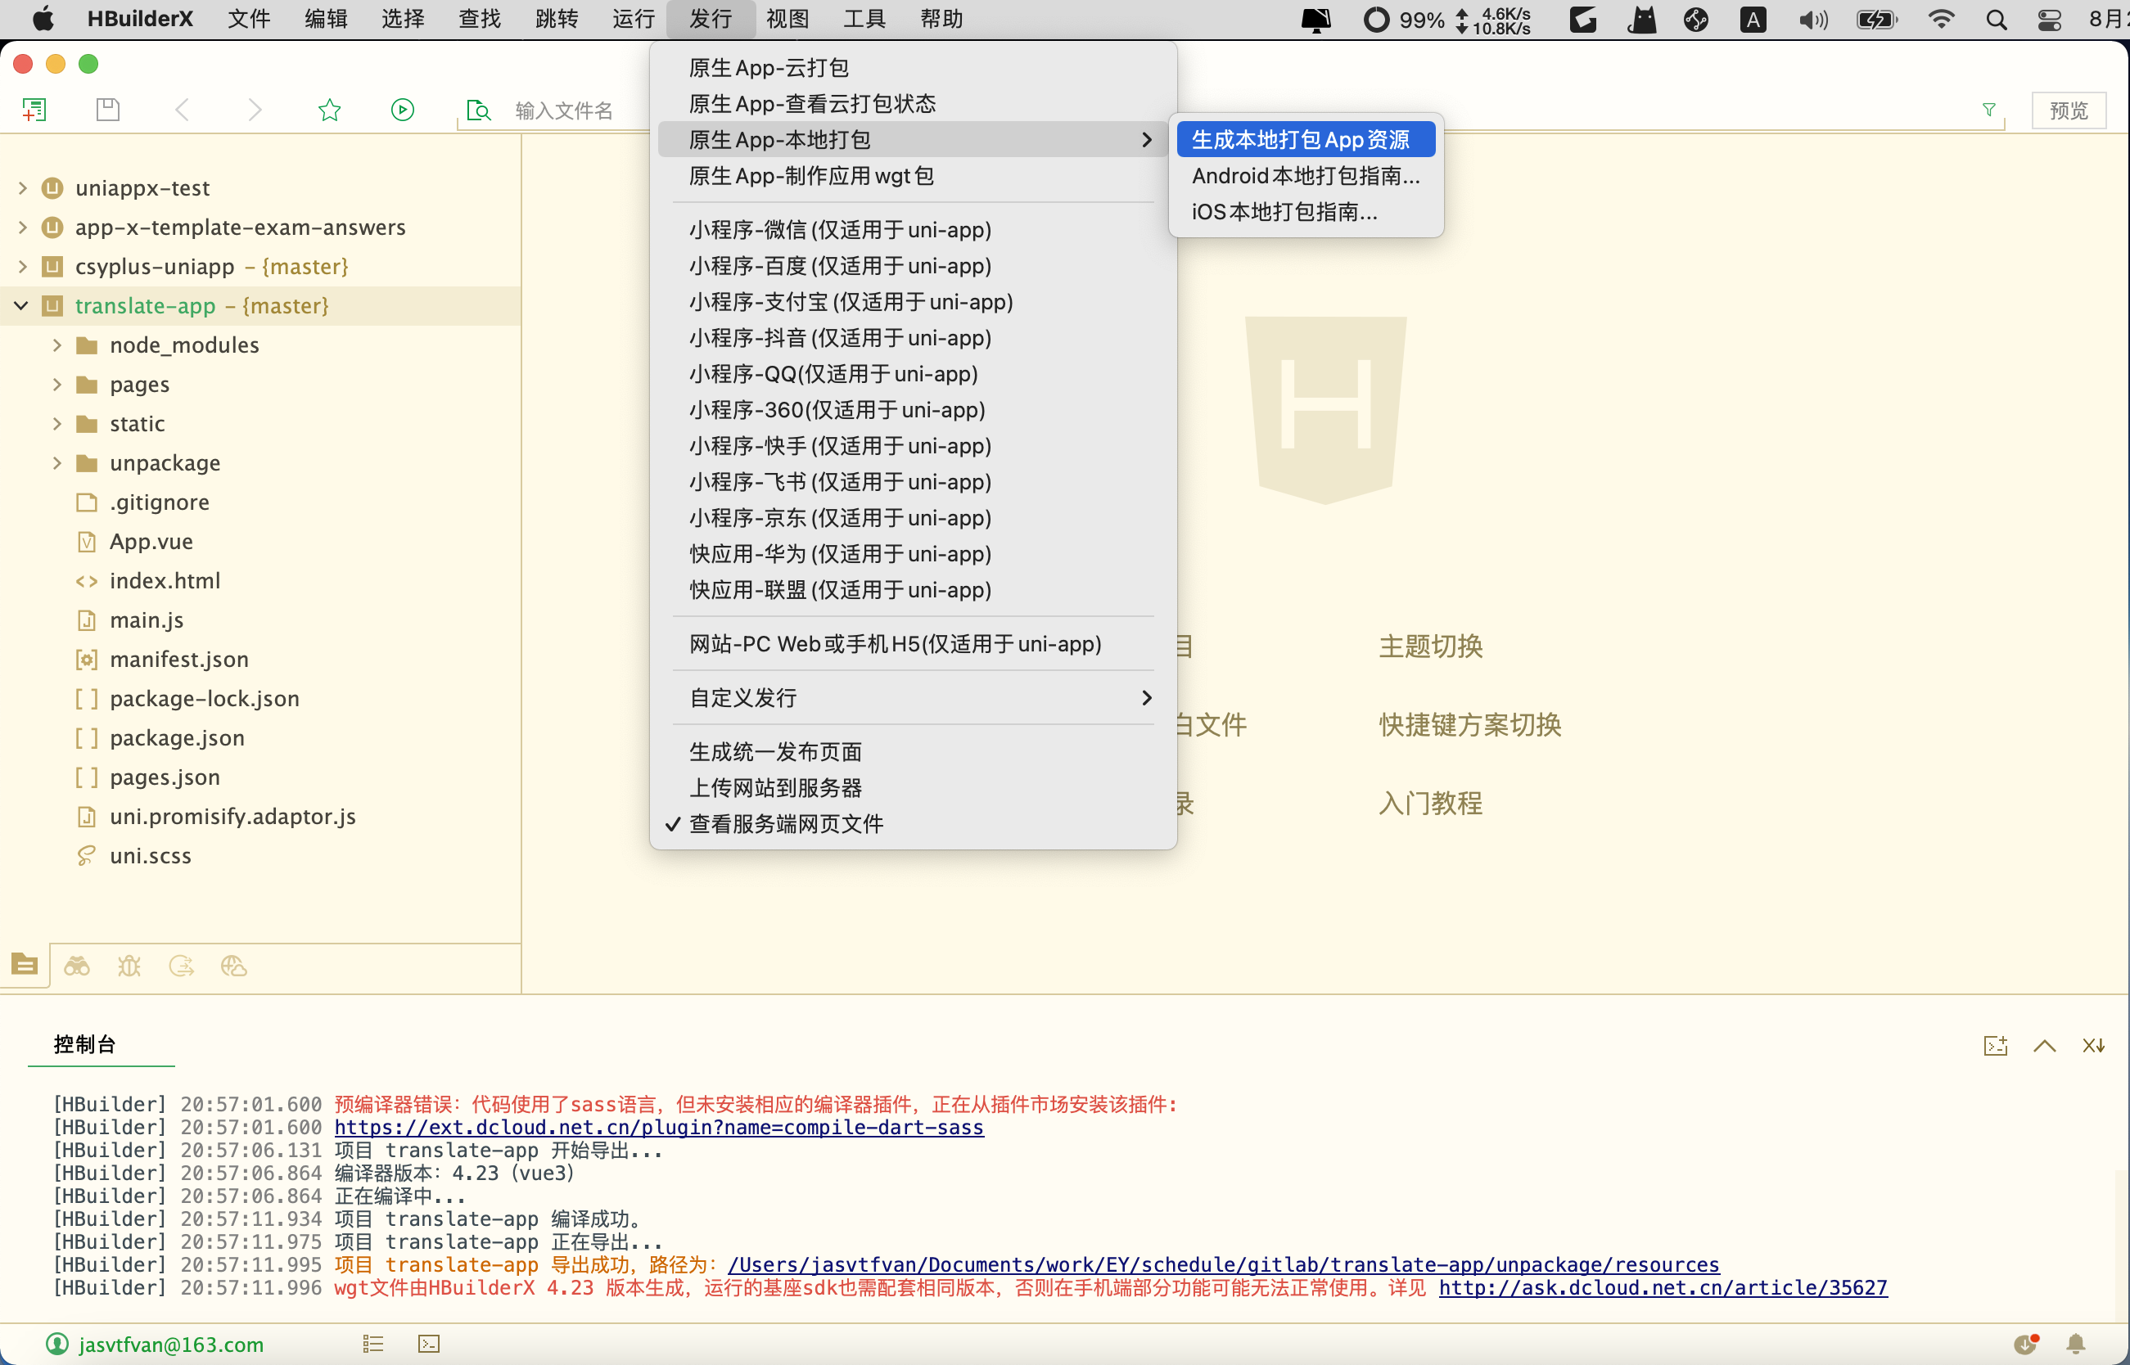Open the unpackage/resources path link
The height and width of the screenshot is (1365, 2130).
(x=1223, y=1264)
